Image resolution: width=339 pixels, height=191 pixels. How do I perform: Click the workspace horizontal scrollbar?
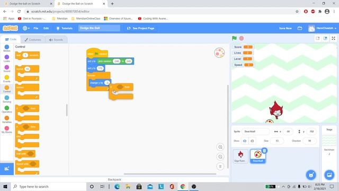pyautogui.click(x=170, y=173)
